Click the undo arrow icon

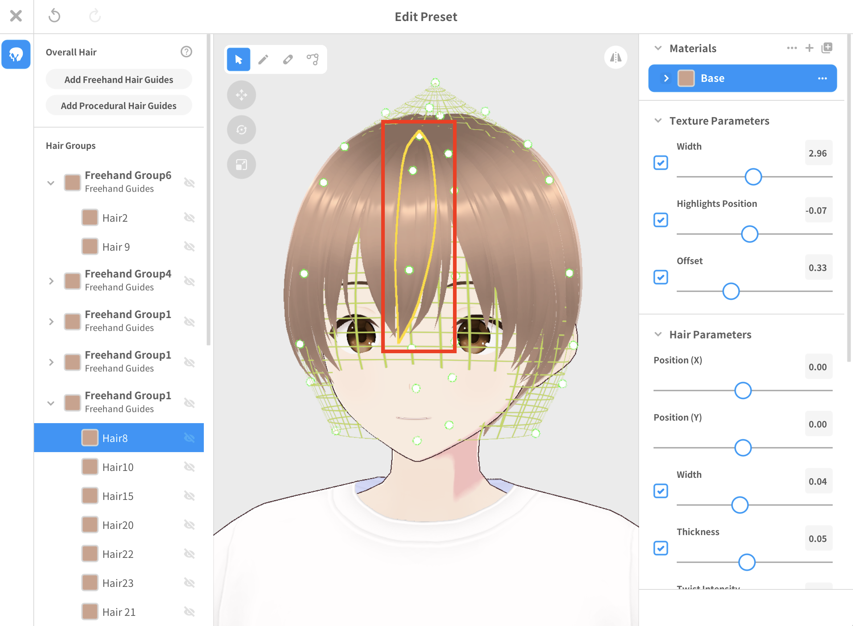point(55,16)
